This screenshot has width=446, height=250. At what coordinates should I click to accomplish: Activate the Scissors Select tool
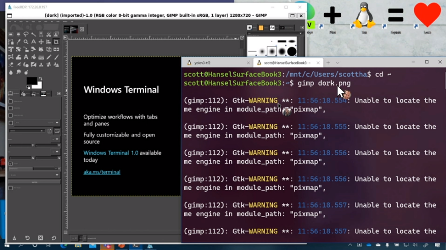point(49,34)
